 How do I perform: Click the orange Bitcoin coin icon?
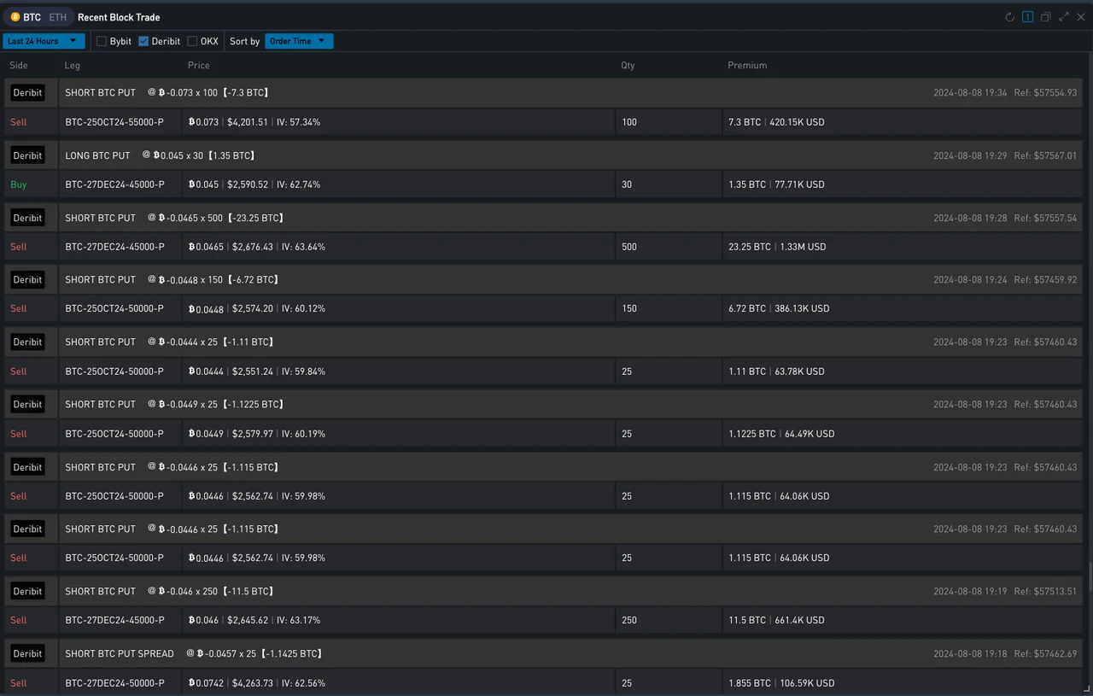(x=15, y=17)
